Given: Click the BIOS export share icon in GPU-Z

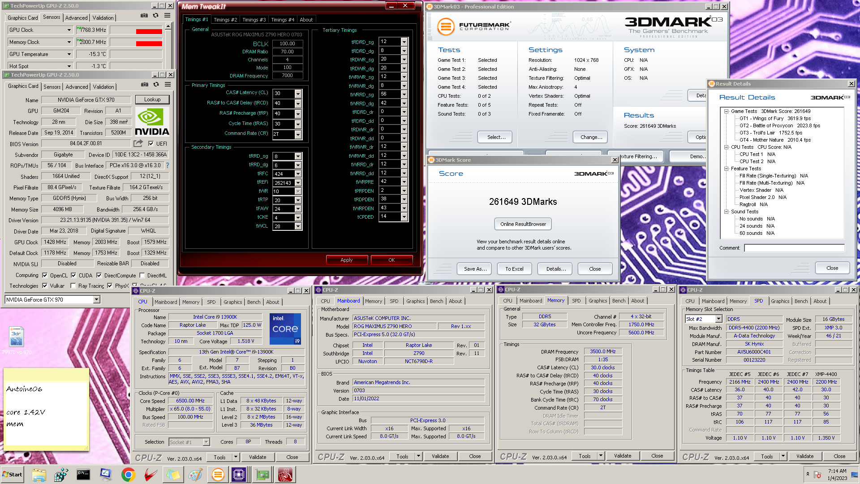Looking at the screenshot, I should (x=138, y=143).
